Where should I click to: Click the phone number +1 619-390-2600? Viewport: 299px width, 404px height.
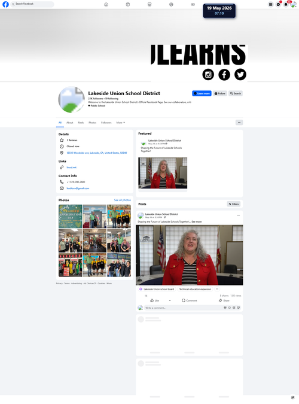(76, 182)
